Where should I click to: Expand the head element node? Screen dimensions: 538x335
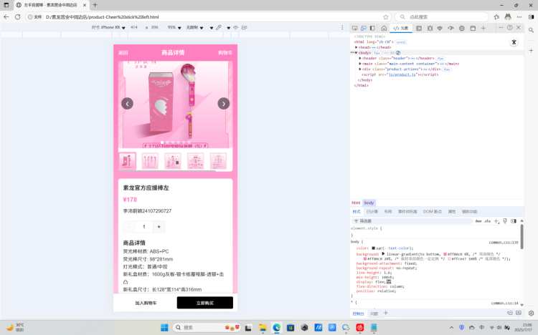click(356, 47)
